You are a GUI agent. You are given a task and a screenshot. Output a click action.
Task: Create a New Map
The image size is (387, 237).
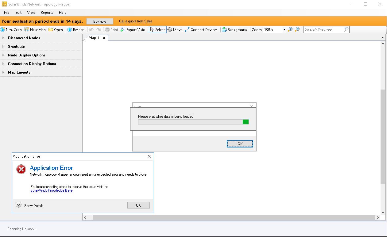(35, 30)
